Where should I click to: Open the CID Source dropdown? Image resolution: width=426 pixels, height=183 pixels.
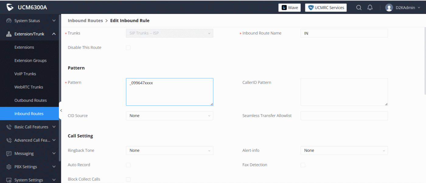click(x=169, y=116)
